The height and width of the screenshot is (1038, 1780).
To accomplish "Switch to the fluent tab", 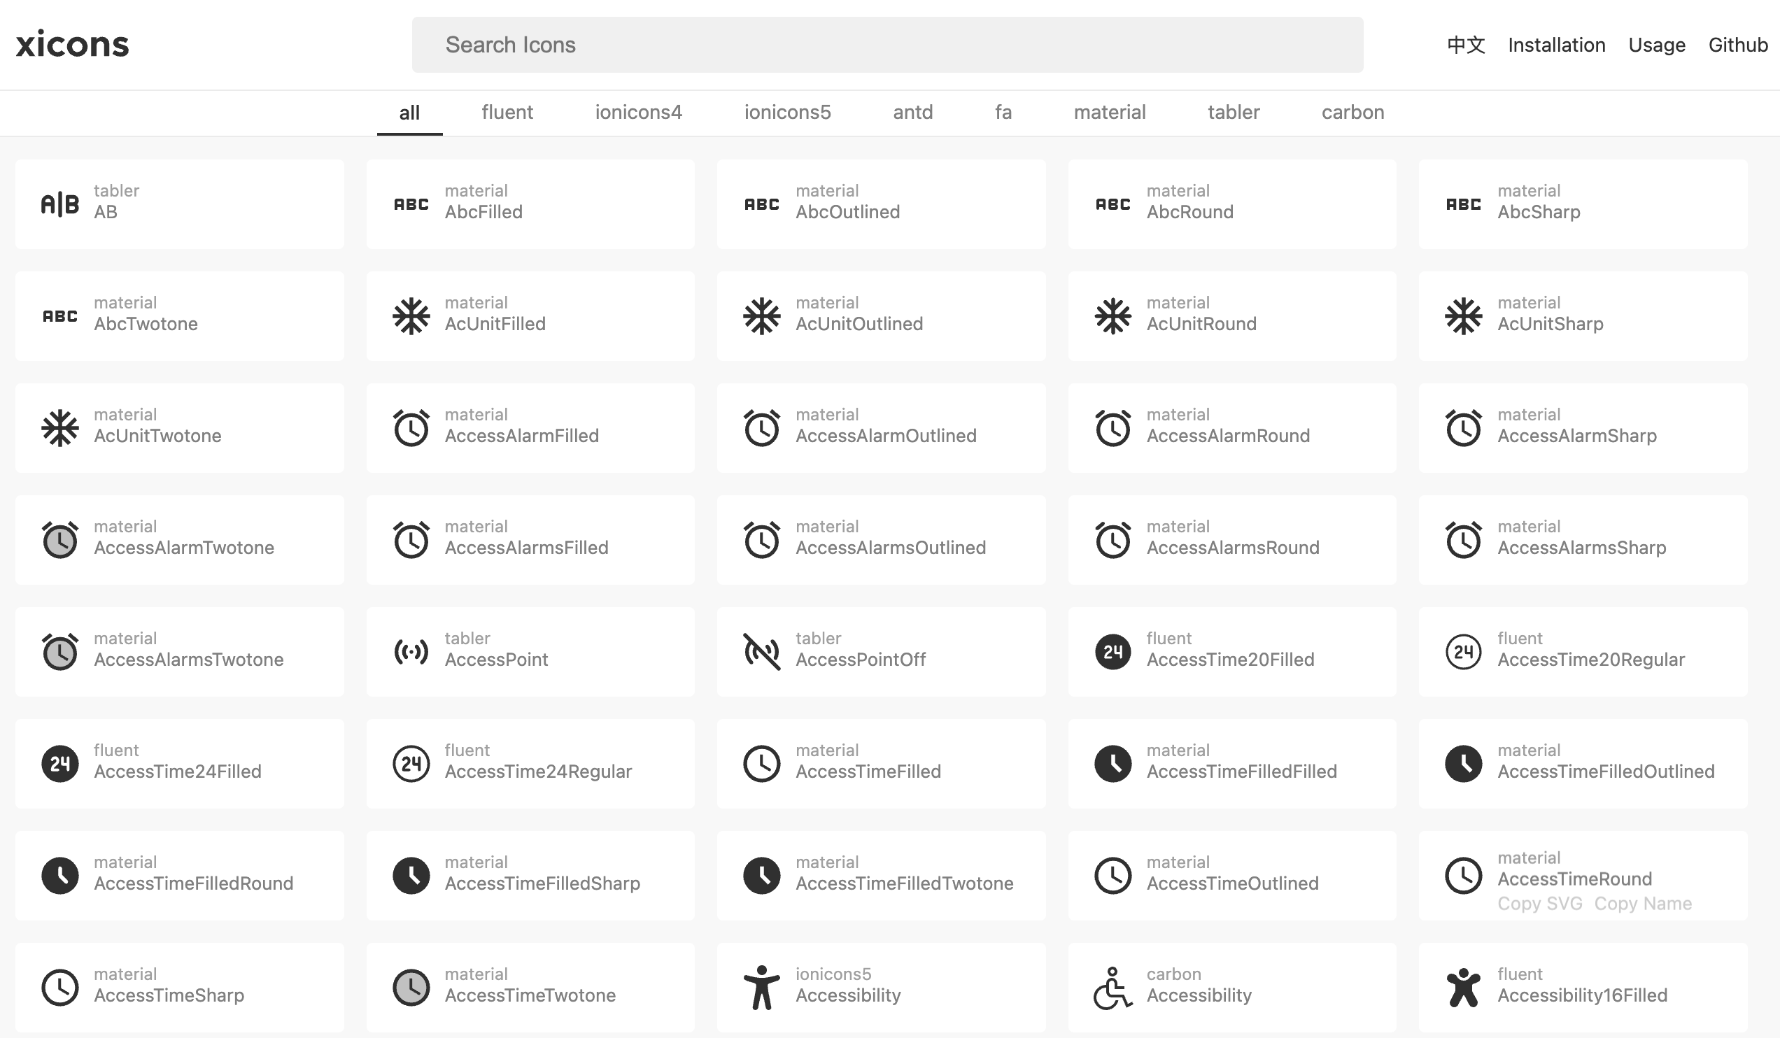I will click(507, 113).
